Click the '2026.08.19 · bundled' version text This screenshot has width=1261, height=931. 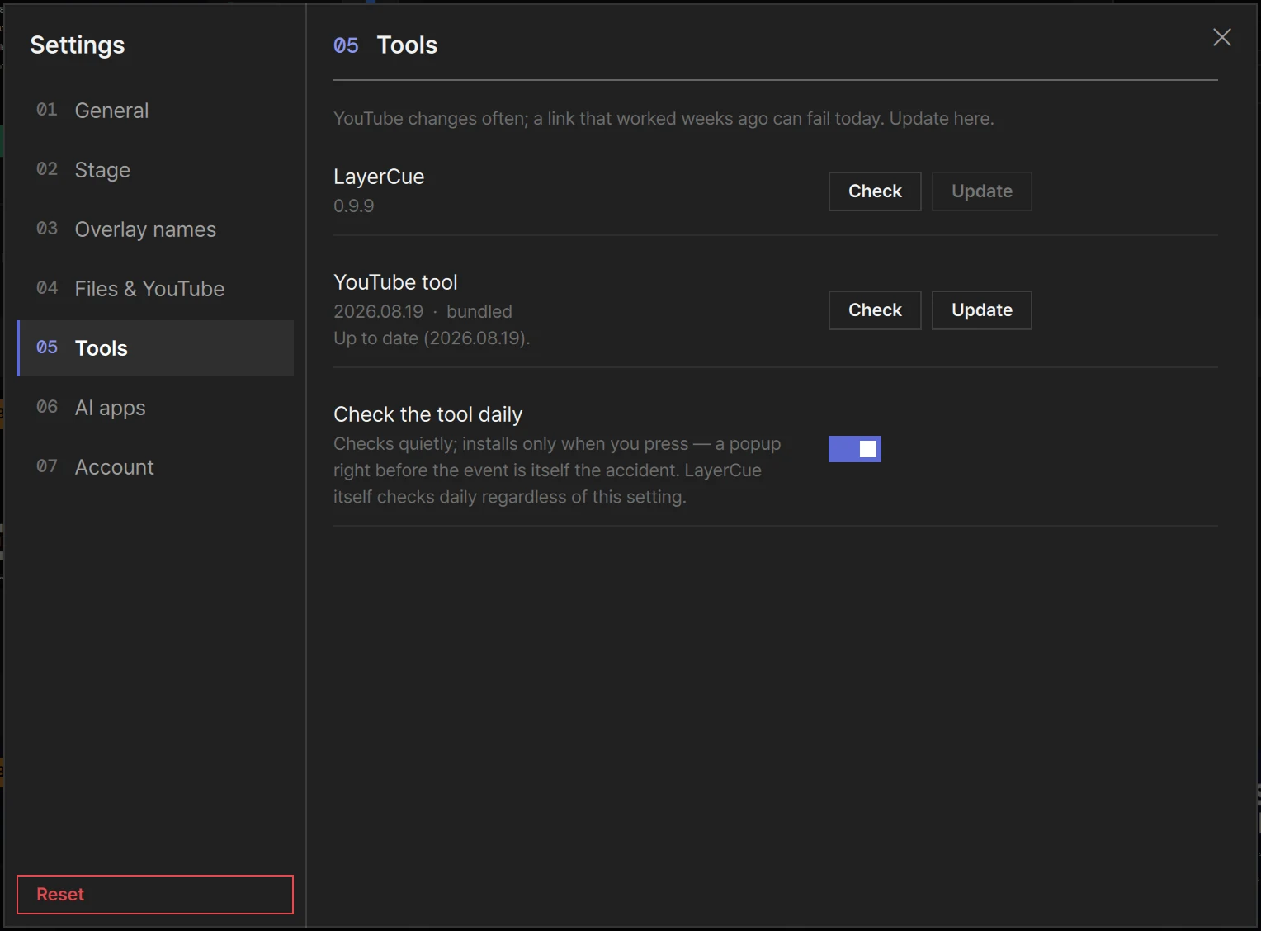pyautogui.click(x=423, y=312)
